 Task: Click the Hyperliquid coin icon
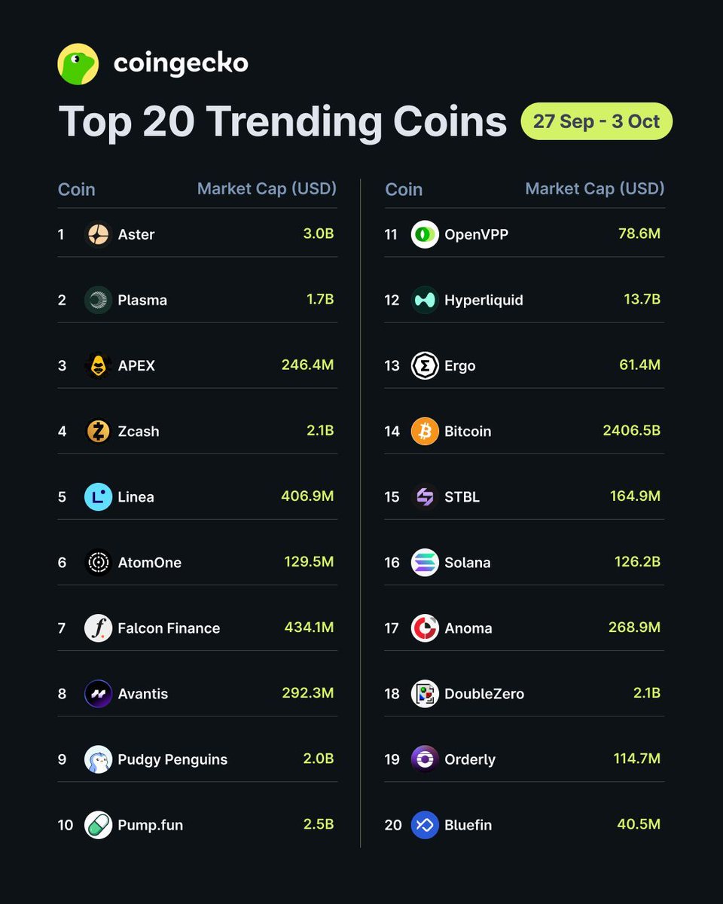pos(425,300)
